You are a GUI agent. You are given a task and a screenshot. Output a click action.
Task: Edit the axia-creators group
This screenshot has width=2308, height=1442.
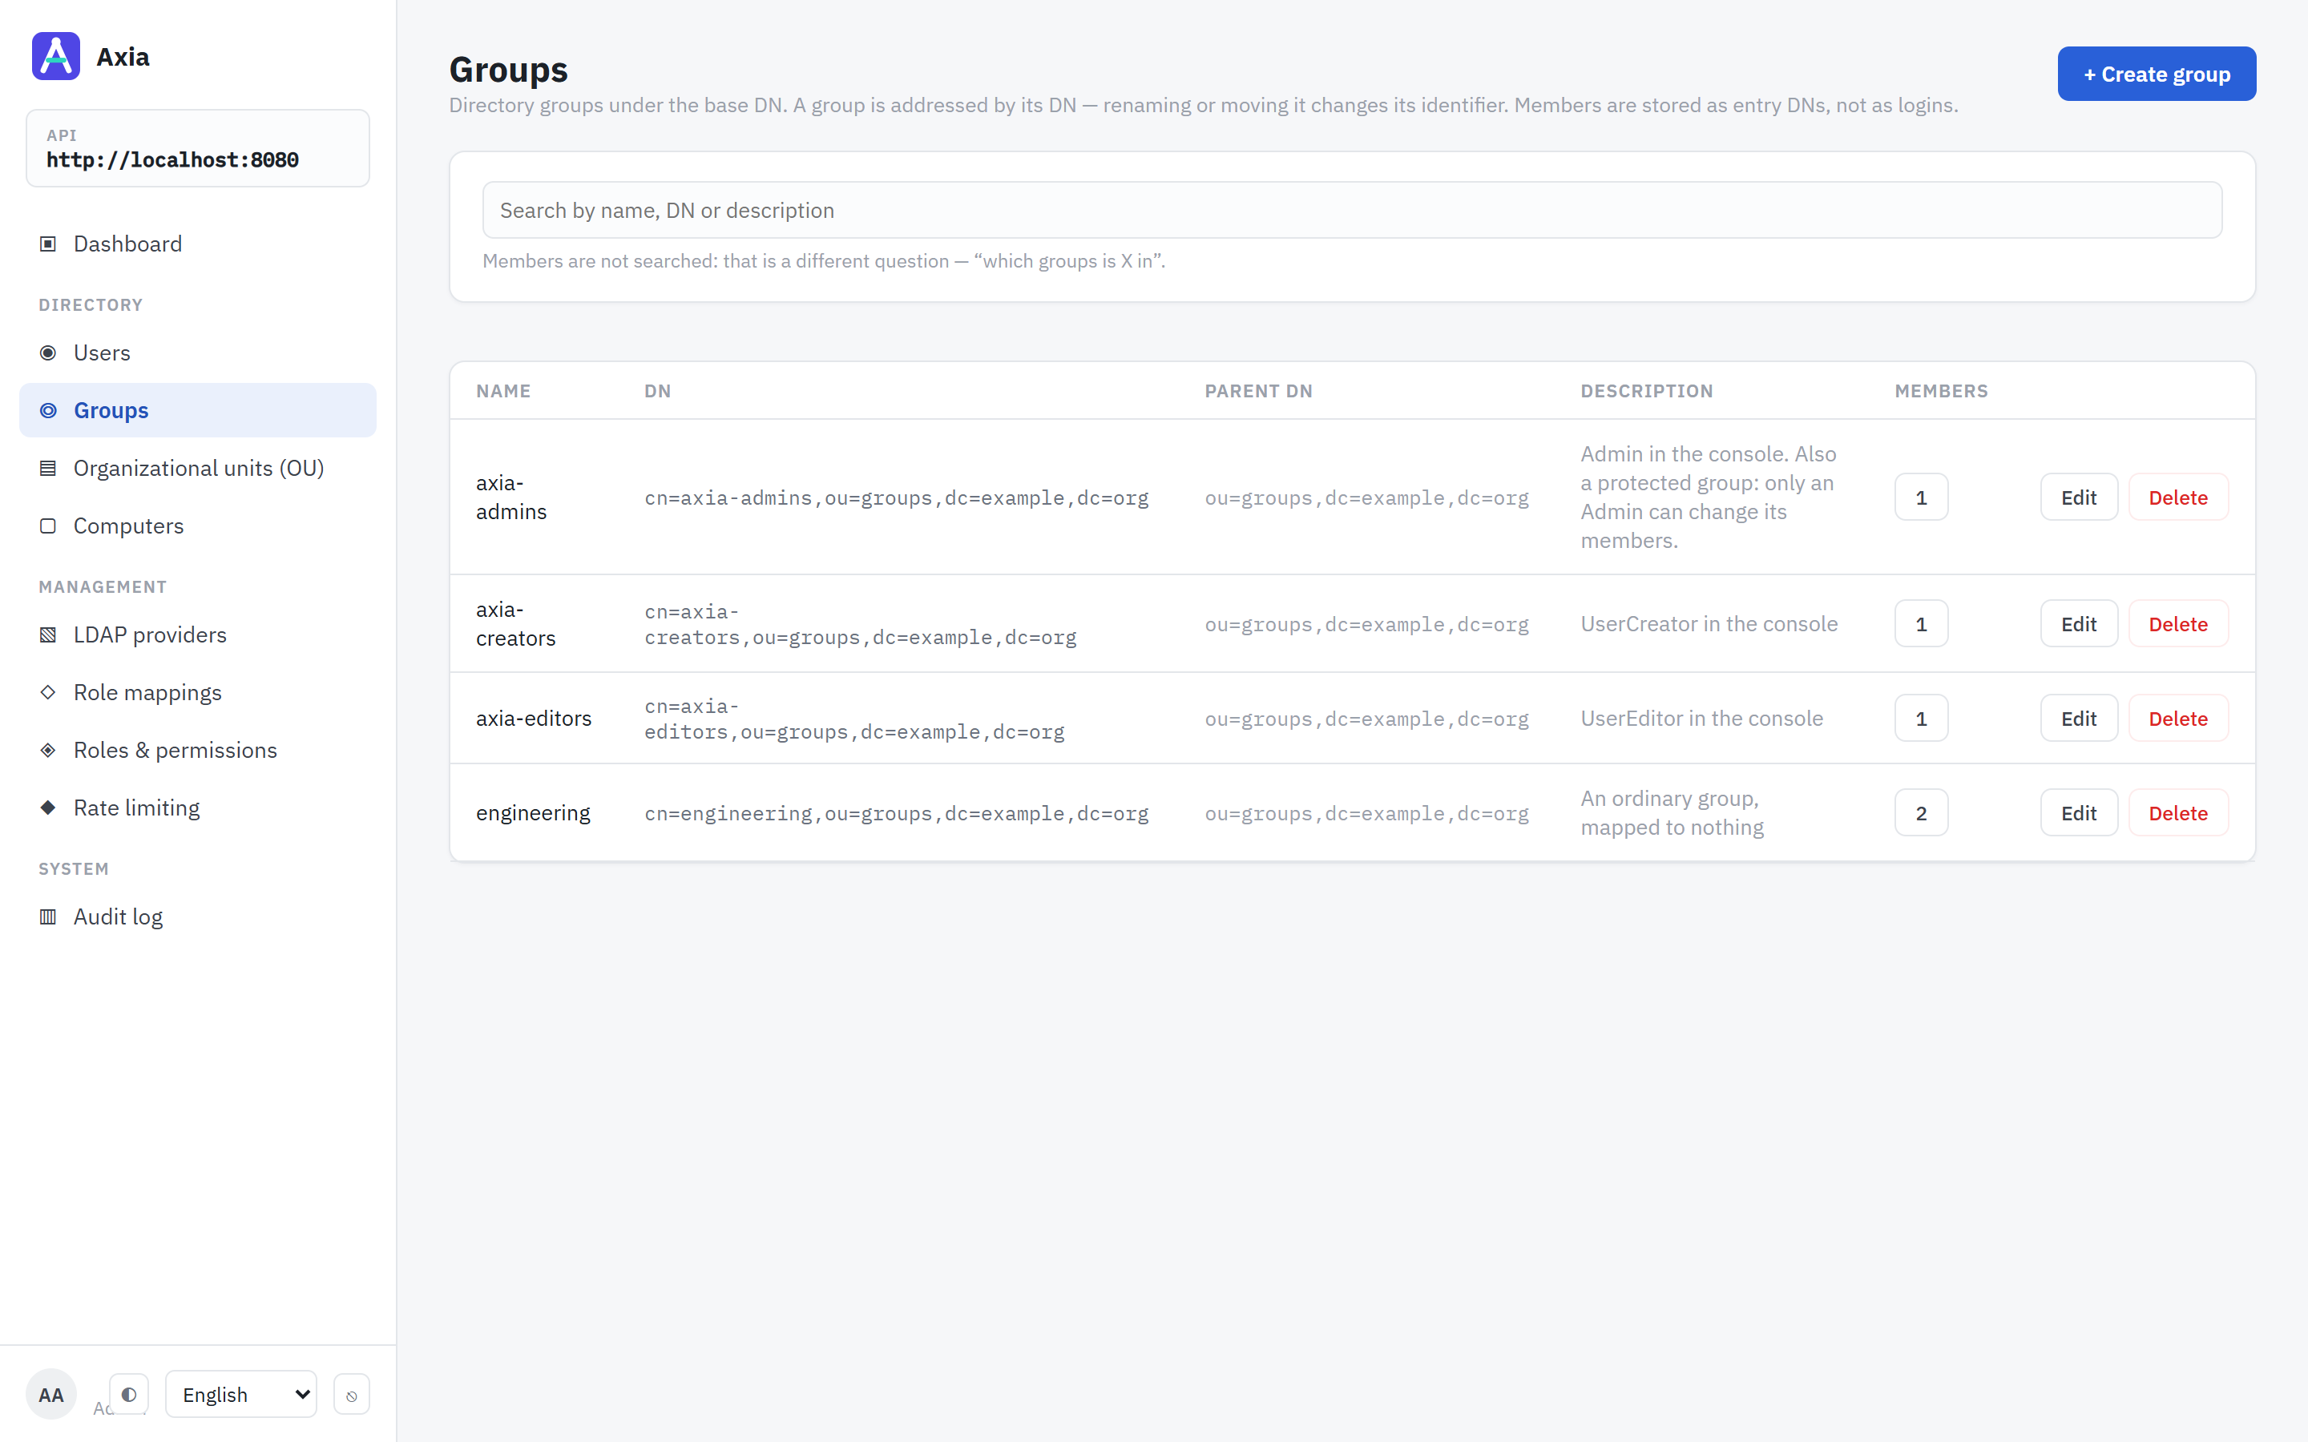[x=2078, y=624]
